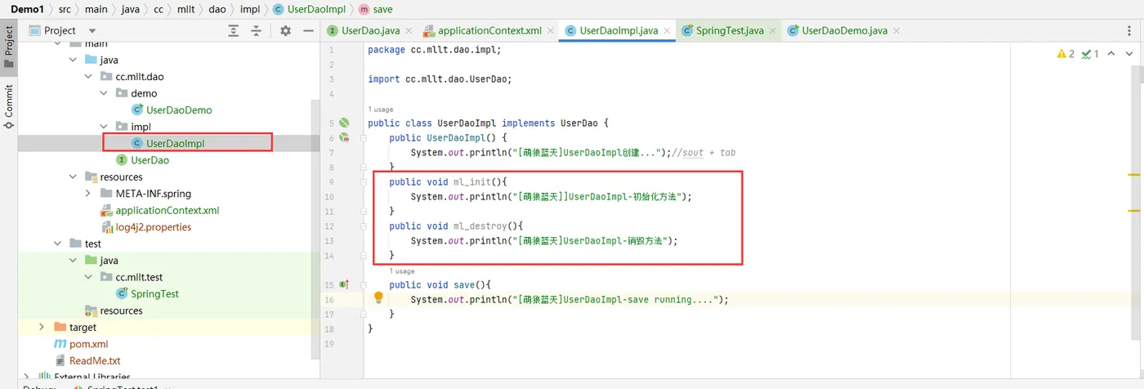
Task: Click the warnings count indicator
Action: click(x=1066, y=54)
